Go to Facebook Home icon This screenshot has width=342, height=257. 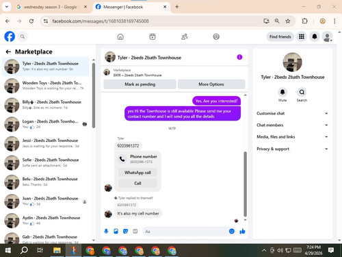click(120, 36)
